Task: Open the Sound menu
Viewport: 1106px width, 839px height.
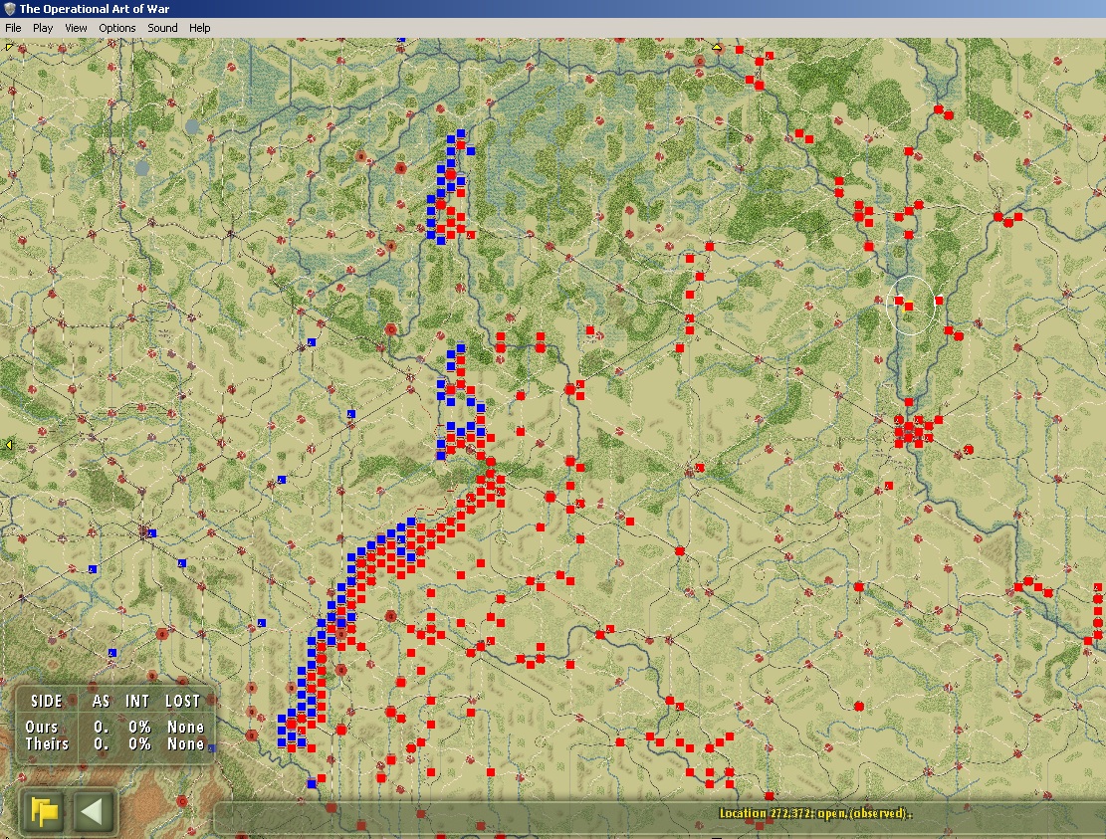Action: click(162, 28)
